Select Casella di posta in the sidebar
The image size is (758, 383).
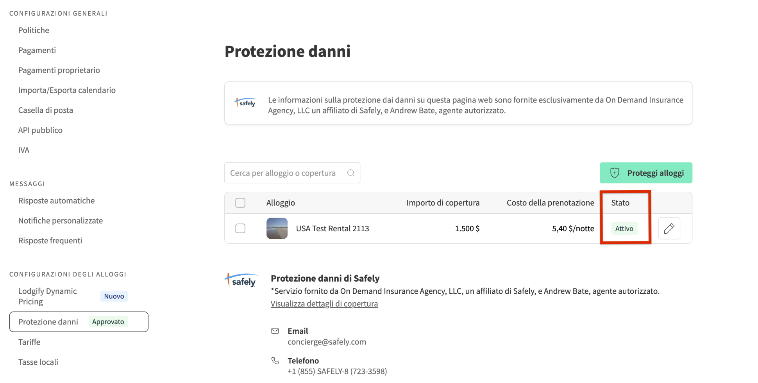point(45,110)
